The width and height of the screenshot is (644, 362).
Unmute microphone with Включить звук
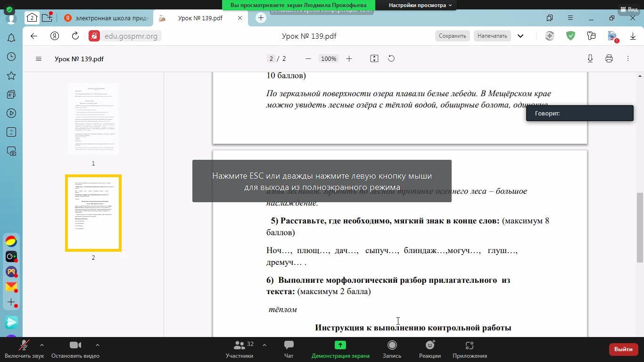24,349
